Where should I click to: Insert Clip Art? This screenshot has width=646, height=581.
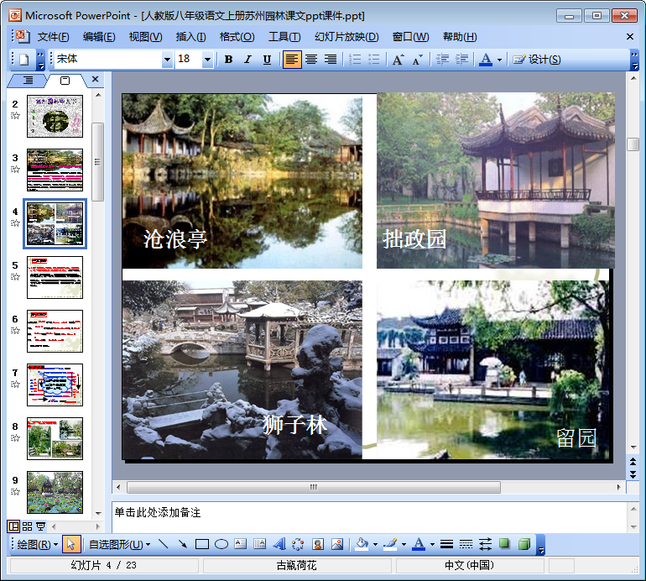point(318,545)
